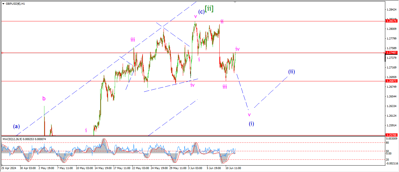The image size is (399, 172).
Task: Click the GBPUSD(€),H1 chart title
Action: 15,4
